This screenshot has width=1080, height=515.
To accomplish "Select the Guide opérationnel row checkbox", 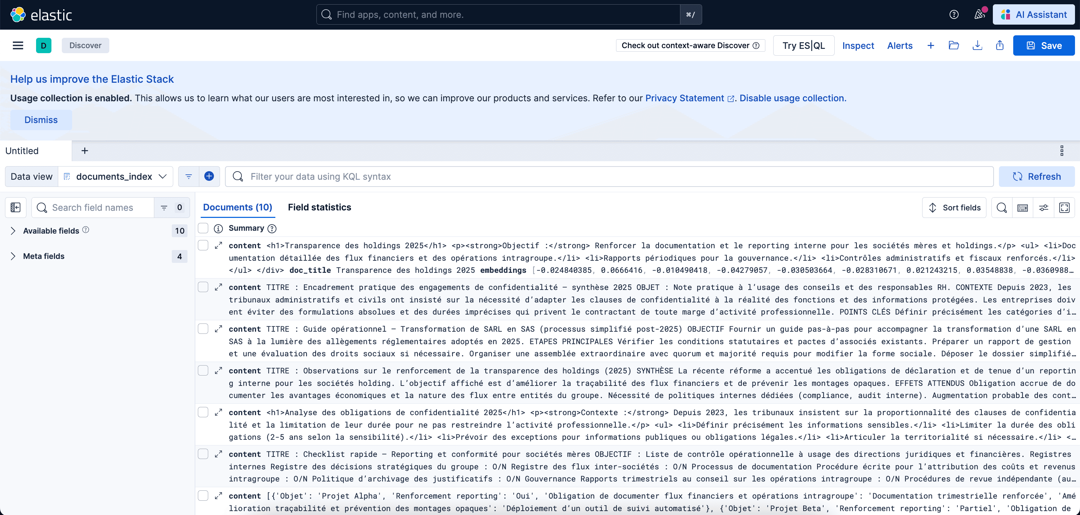I will pyautogui.click(x=203, y=329).
